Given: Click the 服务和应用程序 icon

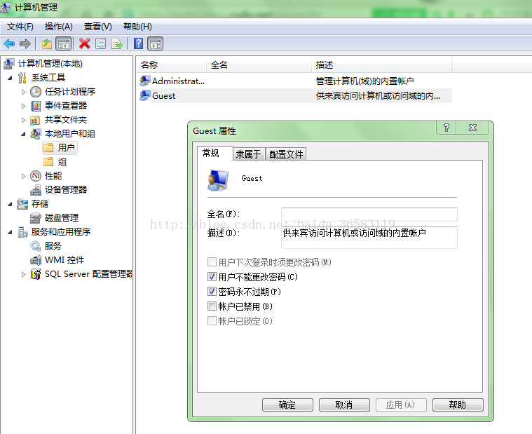Looking at the screenshot, I should (x=22, y=232).
